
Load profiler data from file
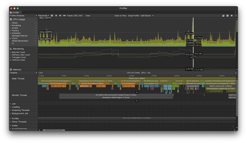pos(223,16)
